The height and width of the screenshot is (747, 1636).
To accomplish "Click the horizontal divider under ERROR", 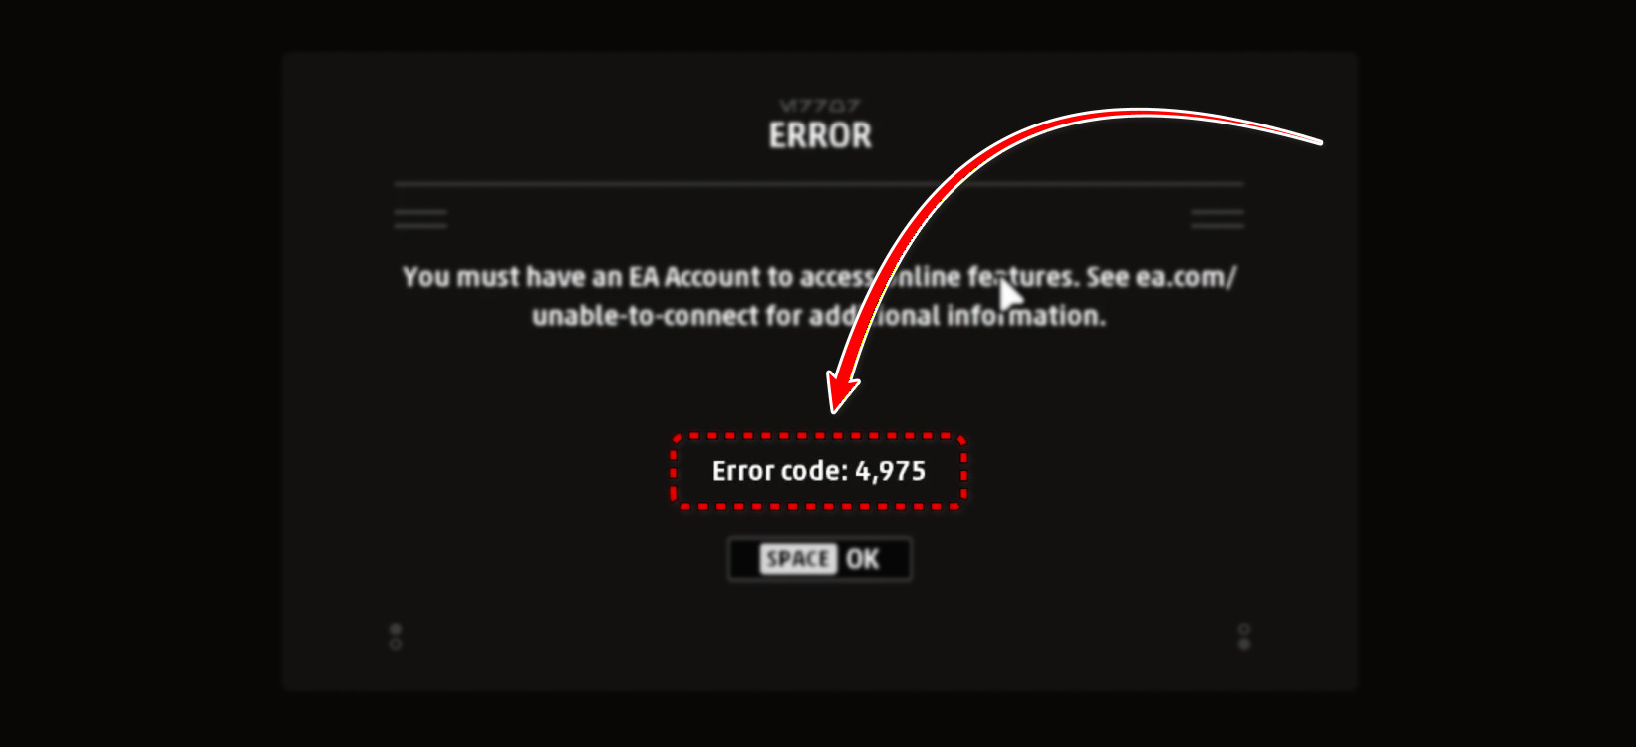I will pos(819,184).
